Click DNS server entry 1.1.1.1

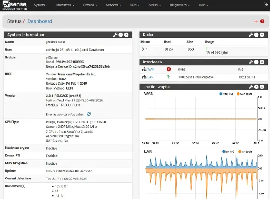pos(60,195)
